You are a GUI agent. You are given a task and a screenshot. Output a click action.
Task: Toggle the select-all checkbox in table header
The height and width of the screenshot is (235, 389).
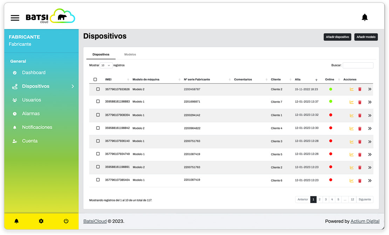[95, 80]
